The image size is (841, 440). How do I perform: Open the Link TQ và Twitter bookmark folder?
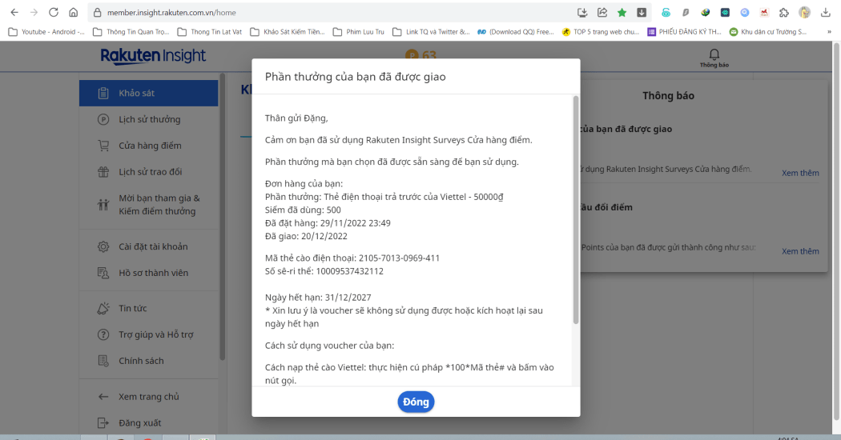click(x=431, y=32)
